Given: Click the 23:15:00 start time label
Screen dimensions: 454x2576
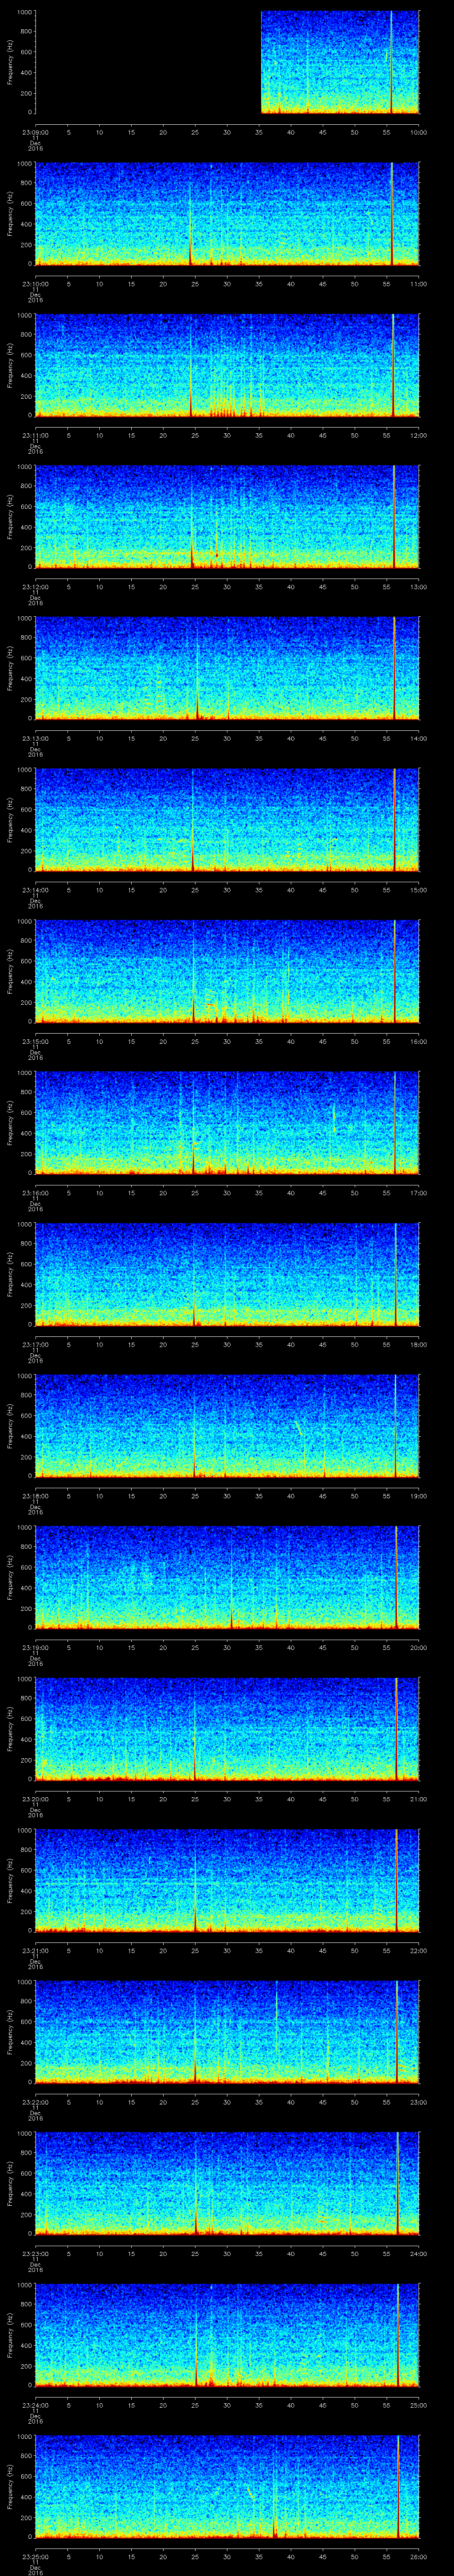Looking at the screenshot, I should tap(35, 1041).
